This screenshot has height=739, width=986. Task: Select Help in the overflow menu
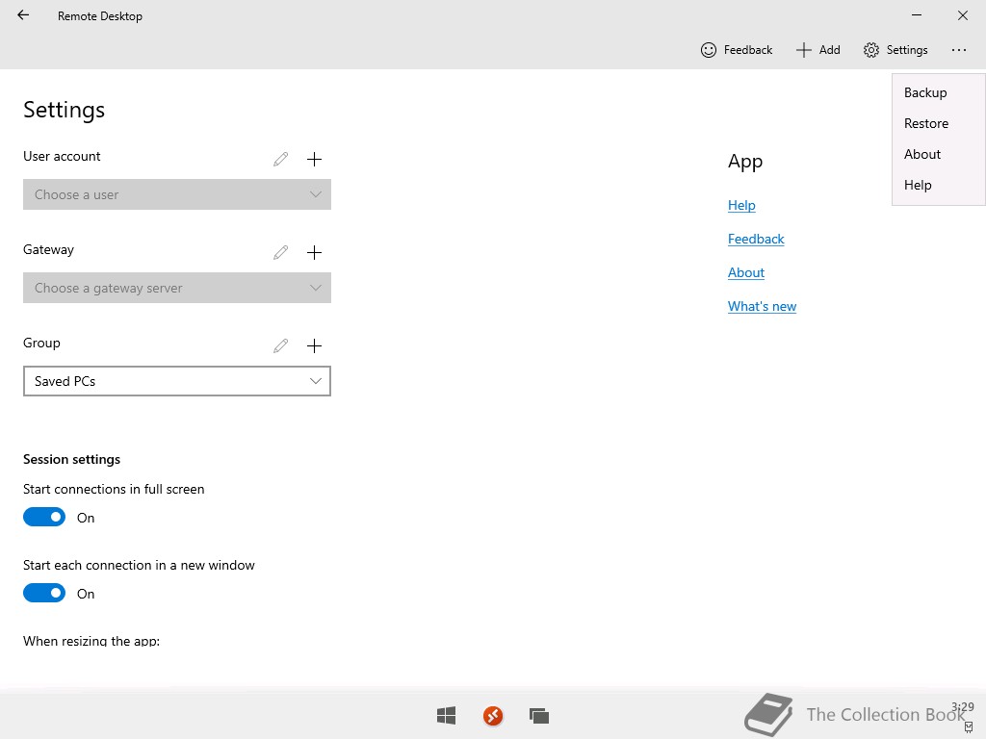[938, 185]
